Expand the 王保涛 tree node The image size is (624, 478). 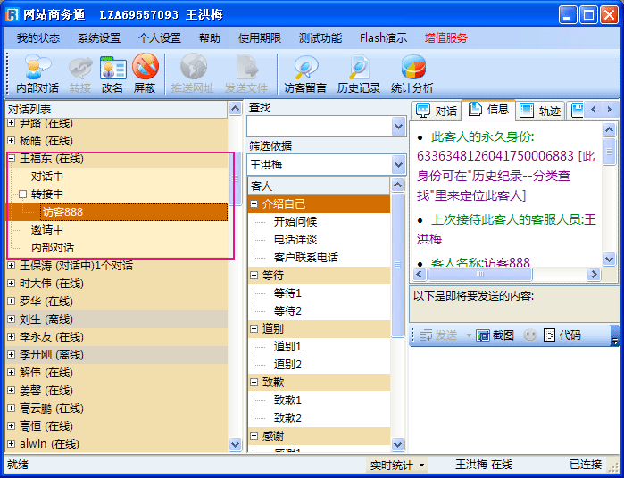[12, 266]
